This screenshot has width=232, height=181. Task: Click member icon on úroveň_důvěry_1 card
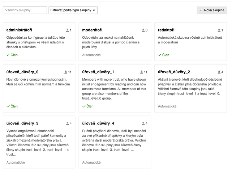point(141,72)
